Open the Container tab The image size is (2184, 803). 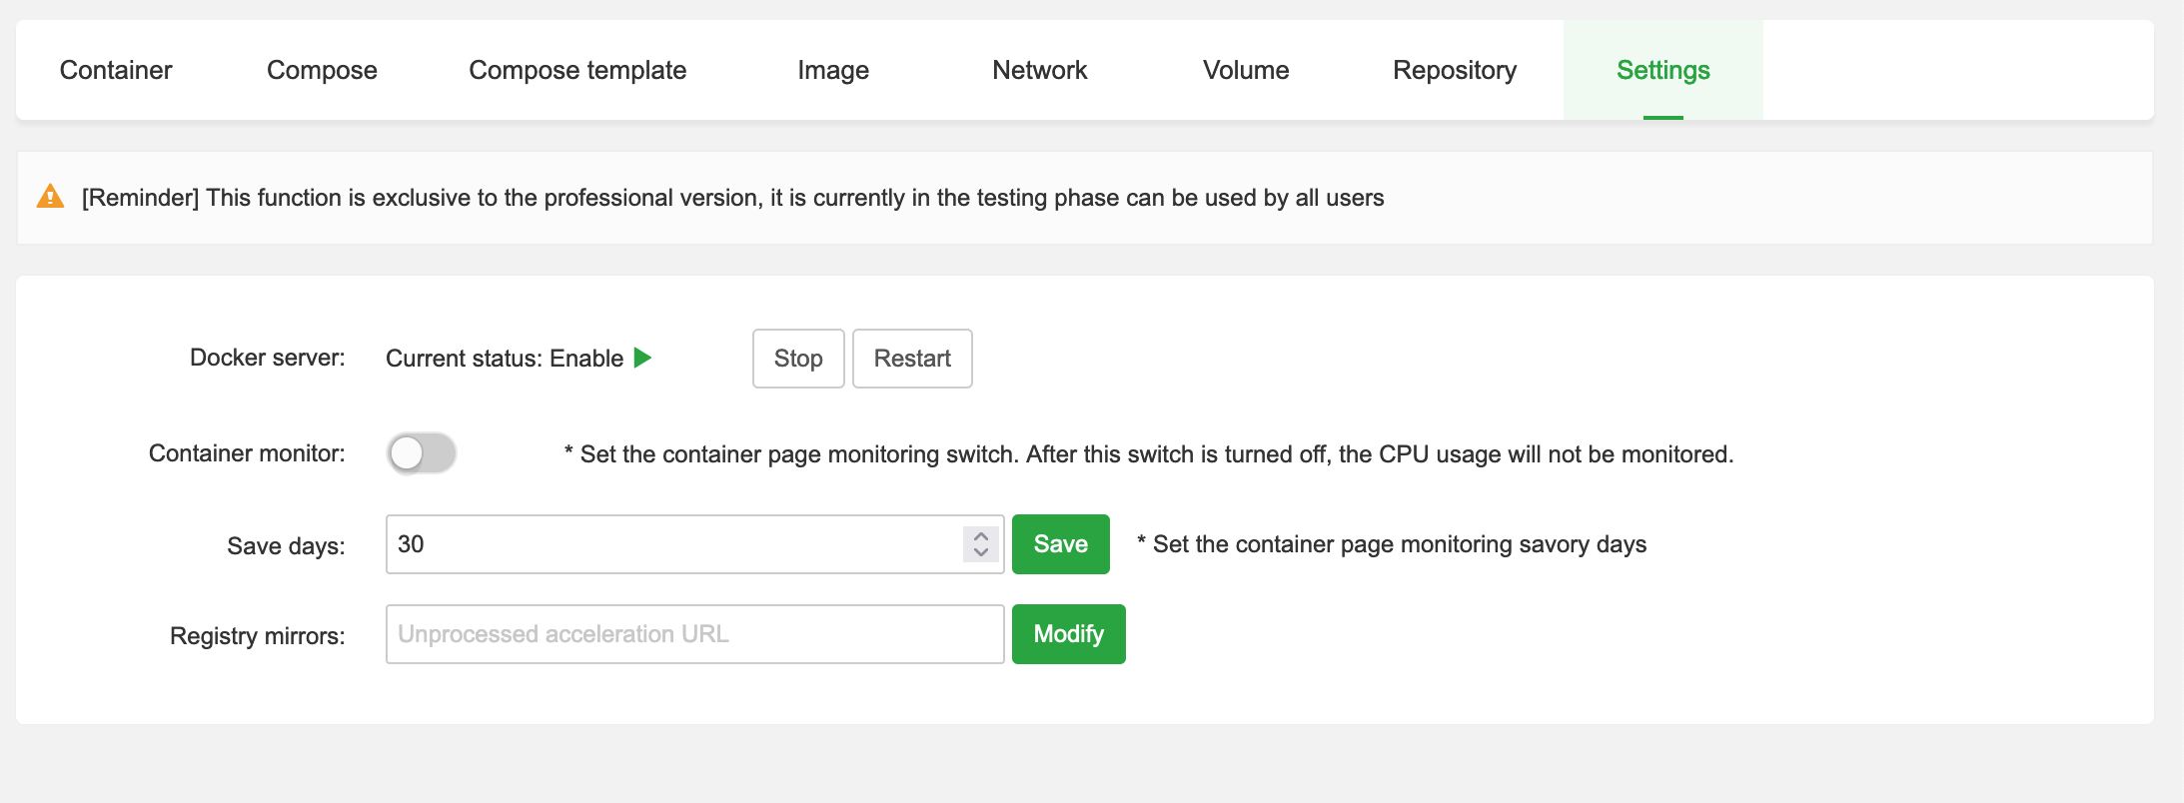pos(116,70)
